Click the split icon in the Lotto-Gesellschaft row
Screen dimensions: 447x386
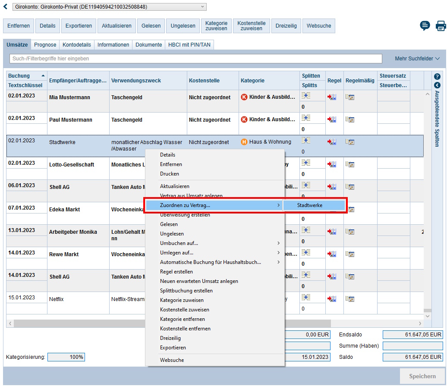pos(306,163)
